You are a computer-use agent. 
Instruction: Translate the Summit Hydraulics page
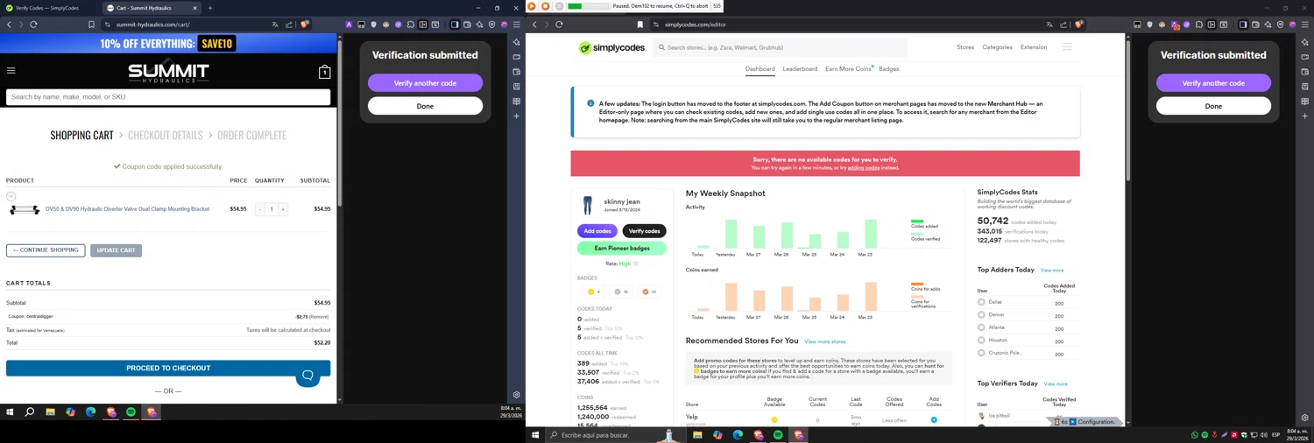275,25
